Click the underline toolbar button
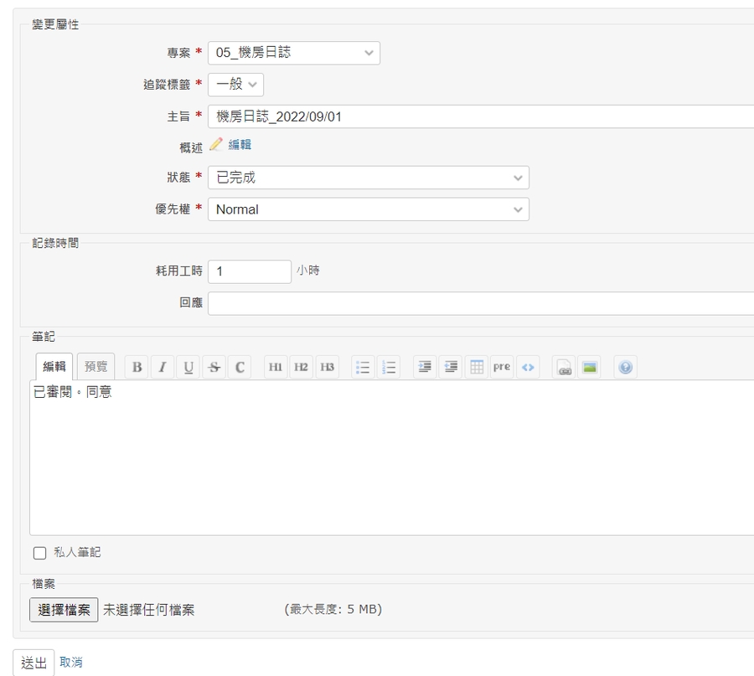This screenshot has width=754, height=676. pos(188,367)
